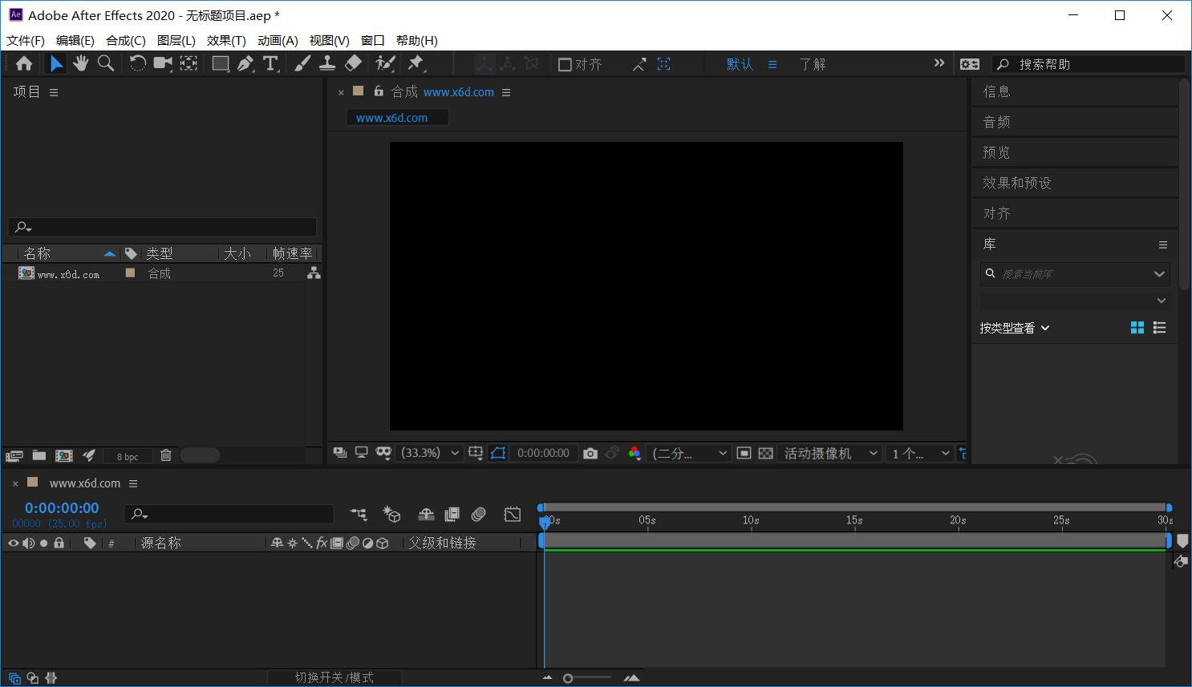
Task: Select the Pan Behind anchor point tool
Action: [189, 63]
